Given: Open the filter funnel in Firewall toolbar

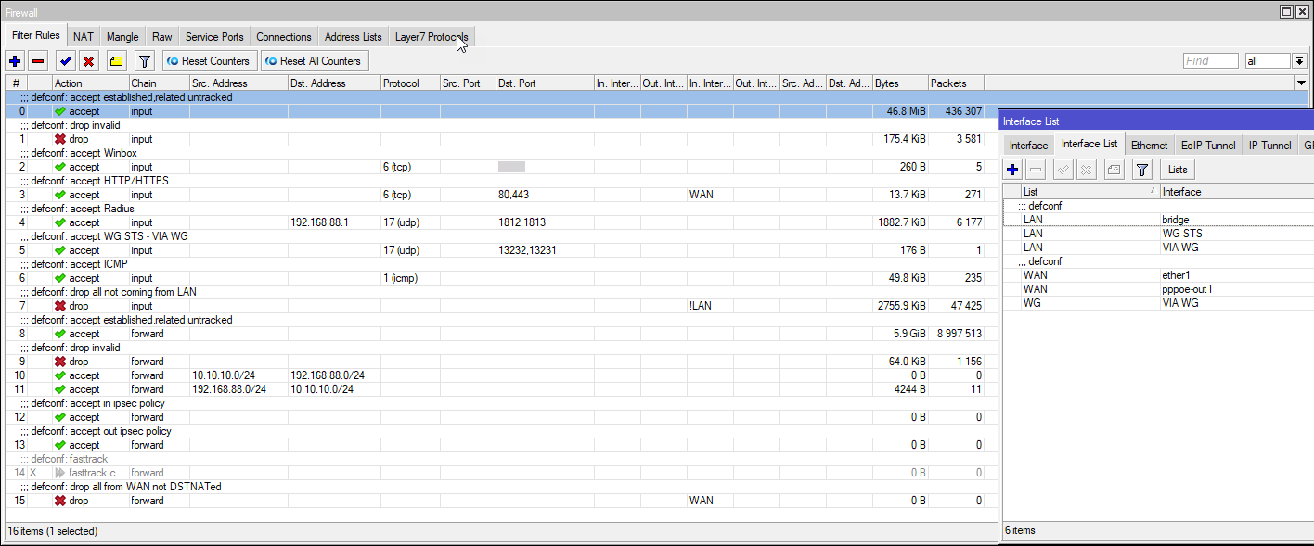Looking at the screenshot, I should coord(144,61).
